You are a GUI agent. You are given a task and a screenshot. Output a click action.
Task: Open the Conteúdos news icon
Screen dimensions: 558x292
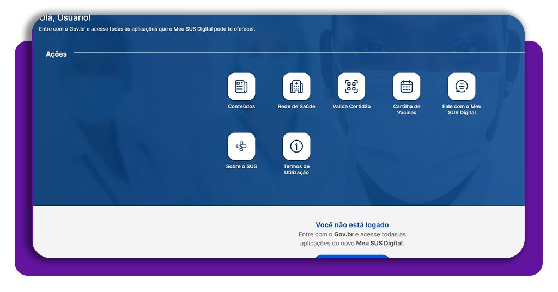(241, 87)
